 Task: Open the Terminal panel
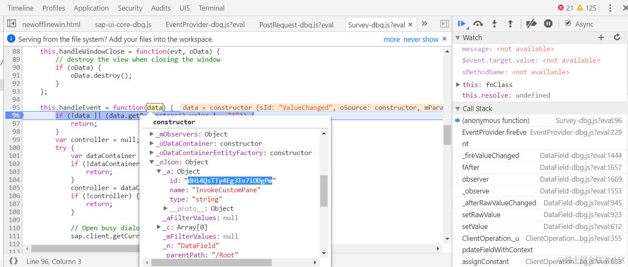pyautogui.click(x=212, y=8)
